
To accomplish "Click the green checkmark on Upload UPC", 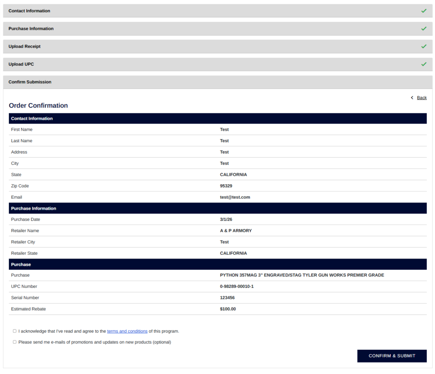I will pyautogui.click(x=424, y=64).
